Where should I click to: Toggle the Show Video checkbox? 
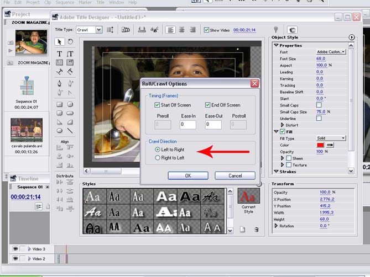click(207, 30)
